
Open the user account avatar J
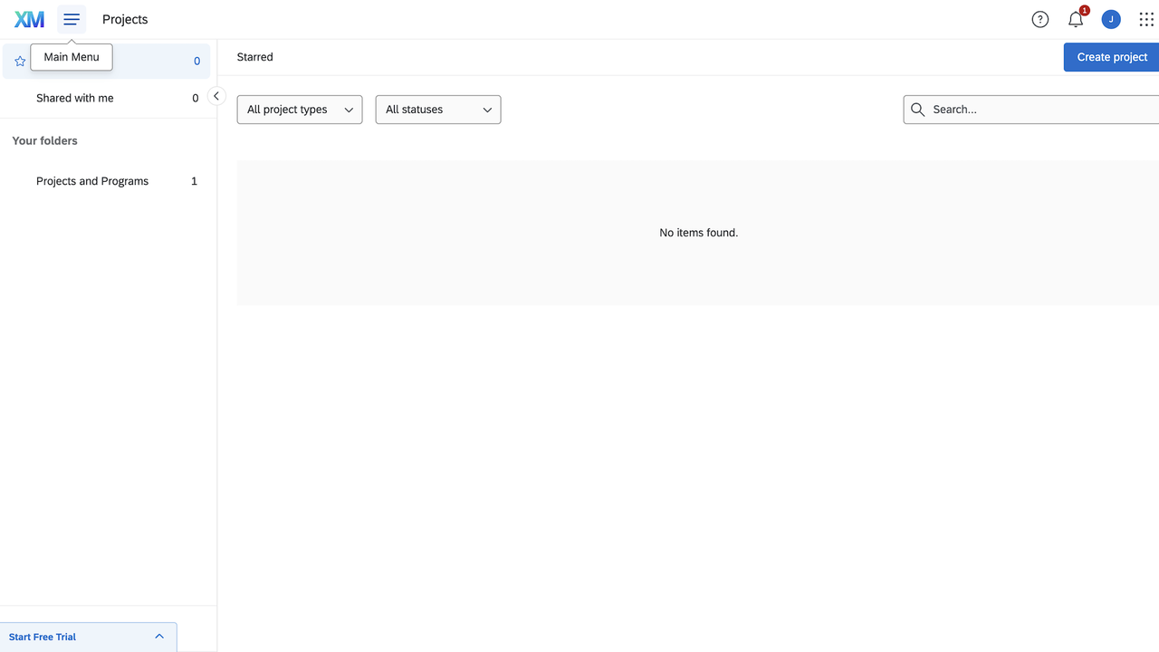click(x=1111, y=20)
